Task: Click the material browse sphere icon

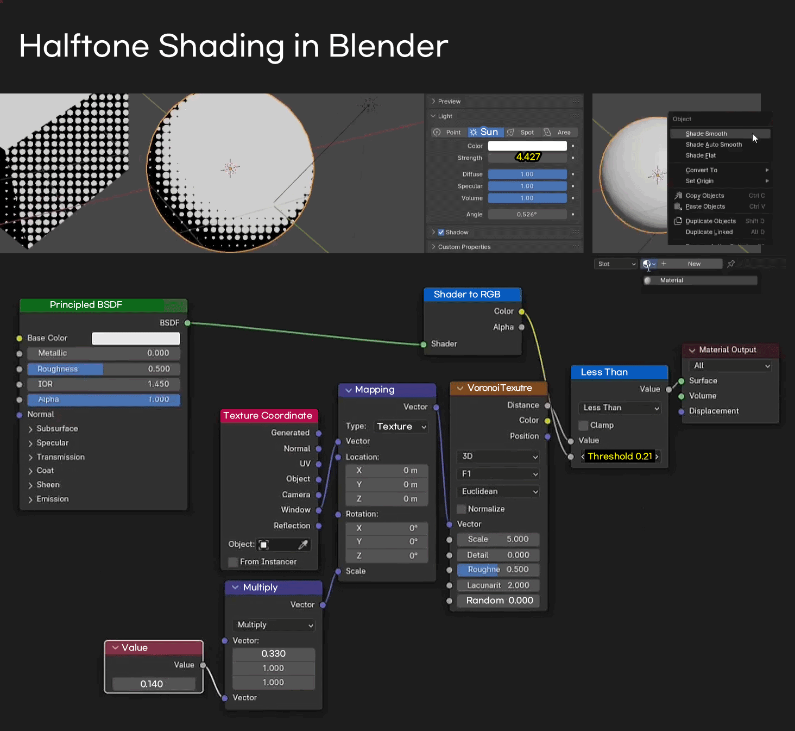Action: pos(647,264)
